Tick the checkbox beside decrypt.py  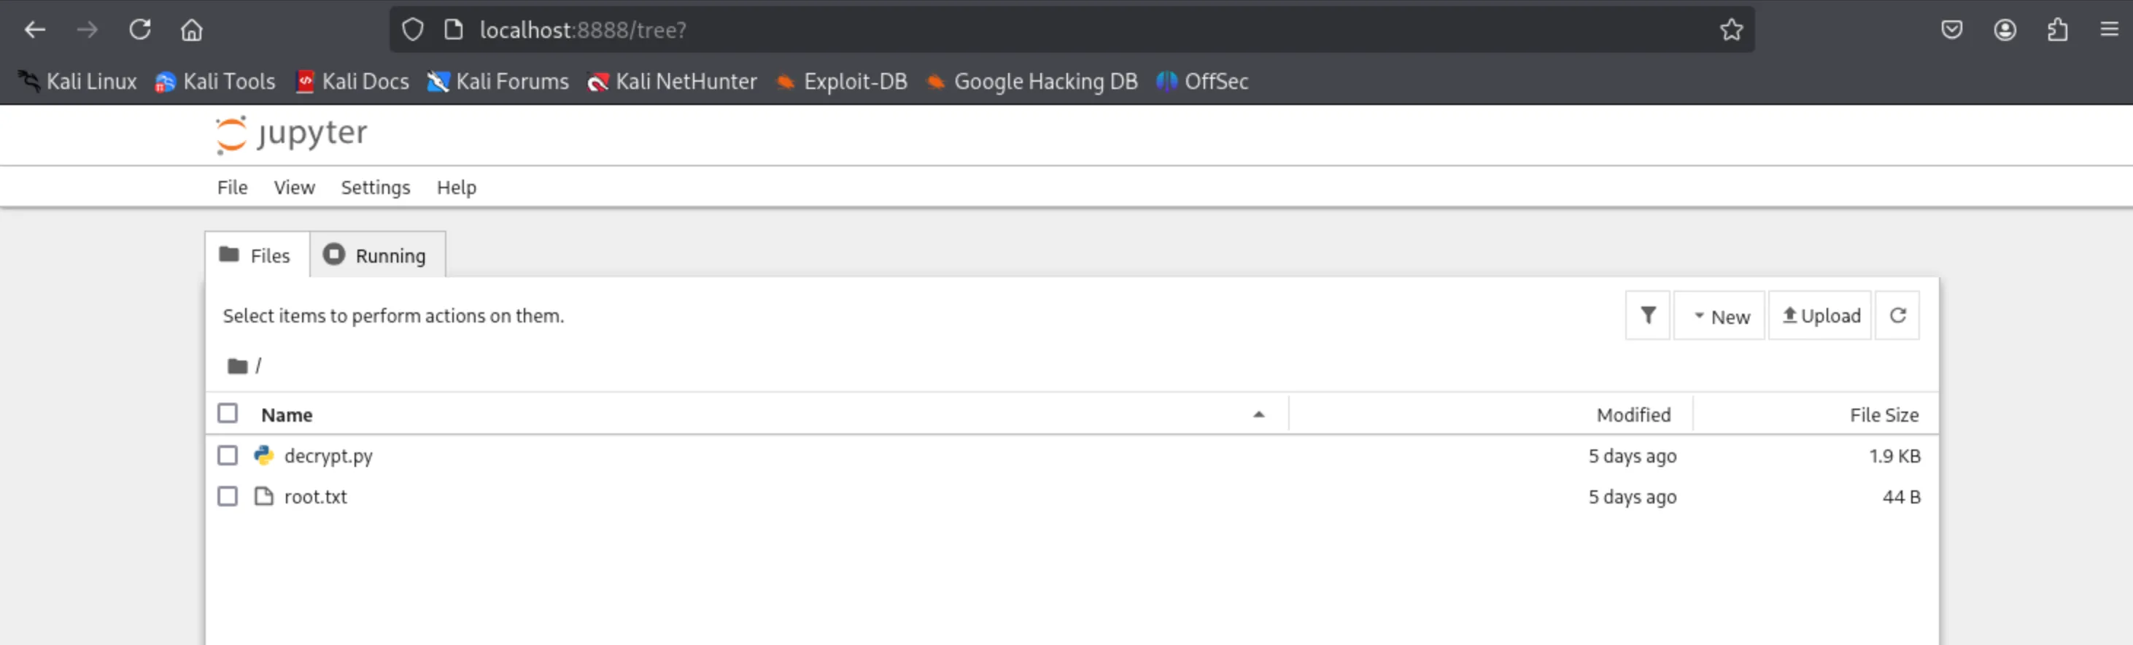[228, 455]
